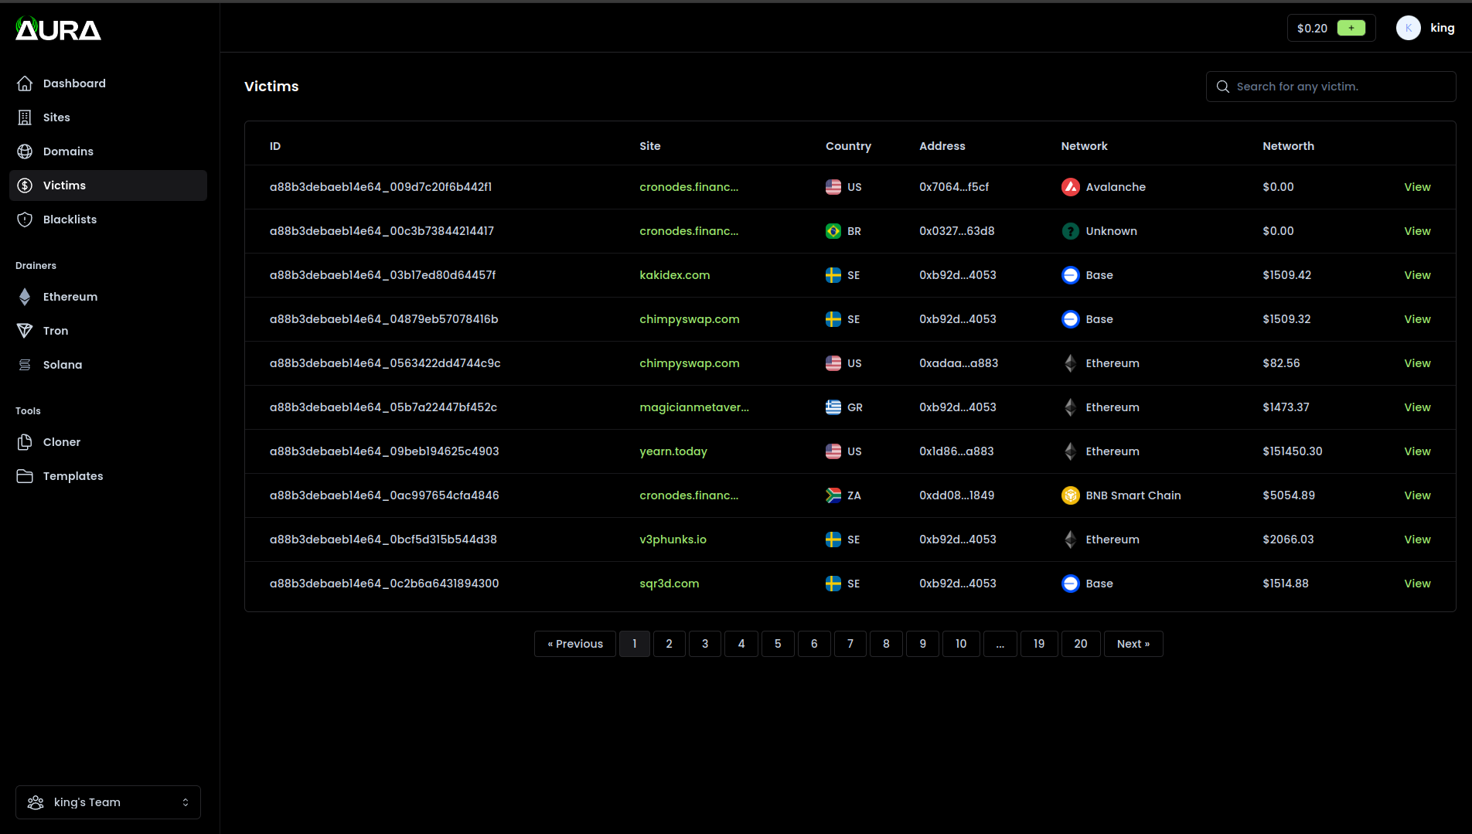The width and height of the screenshot is (1472, 834).
Task: Open Dashboard via its house icon
Action: [x=25, y=83]
